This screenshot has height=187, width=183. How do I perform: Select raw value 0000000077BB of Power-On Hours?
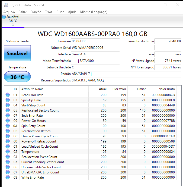point(163,121)
